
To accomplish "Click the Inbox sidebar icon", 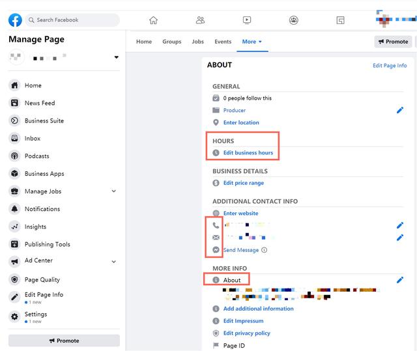I will (x=14, y=138).
